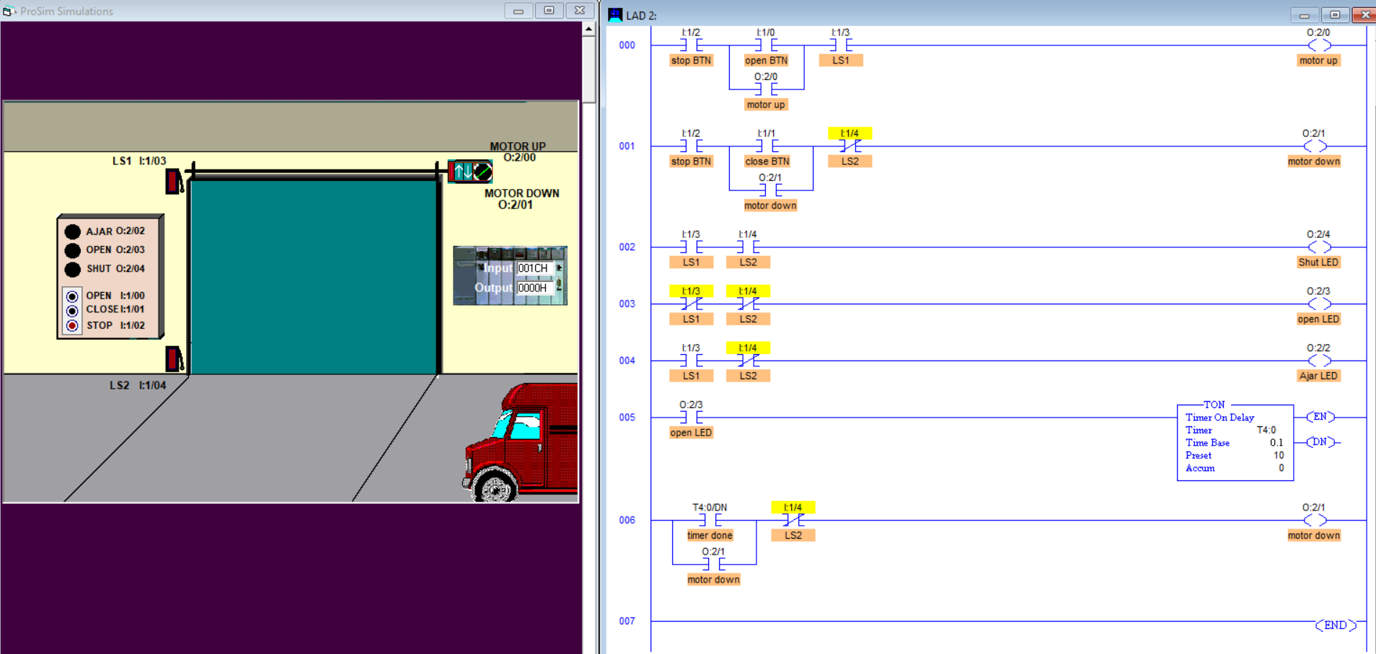The width and height of the screenshot is (1376, 654).
Task: Select the stop BTN contact on rung 000
Action: [x=692, y=44]
